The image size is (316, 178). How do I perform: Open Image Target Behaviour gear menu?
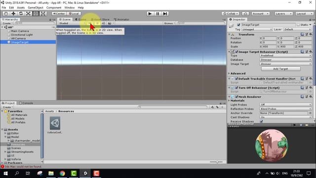tap(311, 51)
